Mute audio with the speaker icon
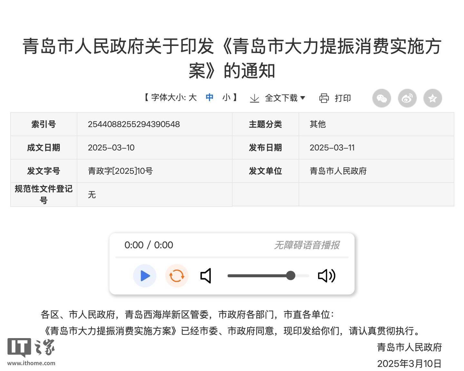The height and width of the screenshot is (371, 464). [206, 276]
